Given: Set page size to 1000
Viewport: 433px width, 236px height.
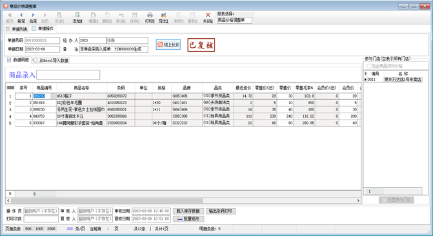Looking at the screenshot, I should coord(39,229).
